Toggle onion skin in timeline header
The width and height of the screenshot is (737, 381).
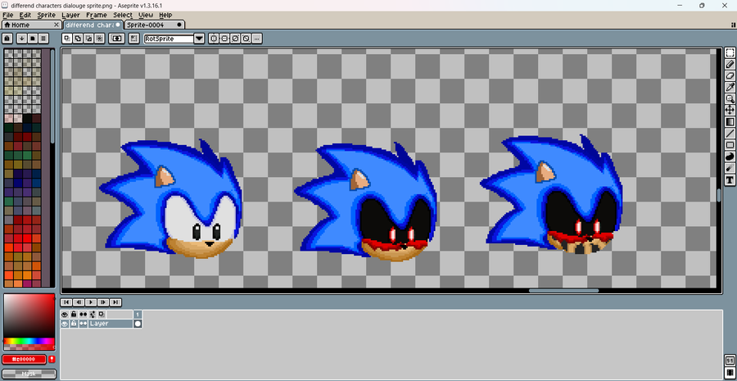93,314
